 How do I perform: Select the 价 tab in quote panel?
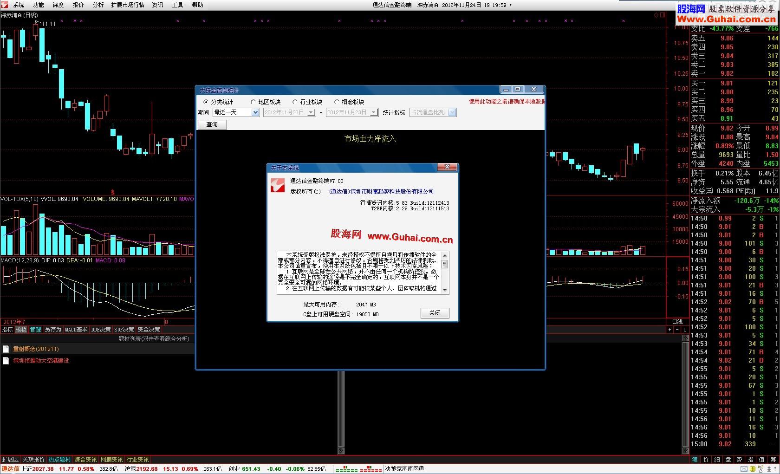[x=706, y=459]
